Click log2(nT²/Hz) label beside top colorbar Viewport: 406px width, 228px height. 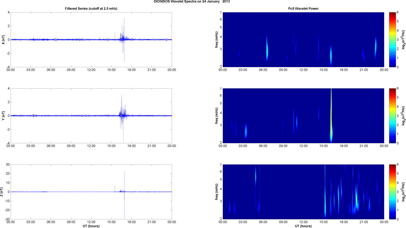coord(403,40)
